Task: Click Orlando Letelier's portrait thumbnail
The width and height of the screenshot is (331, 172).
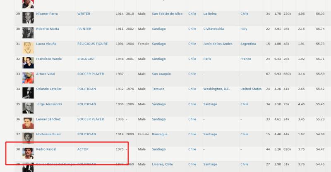Action: (28, 93)
